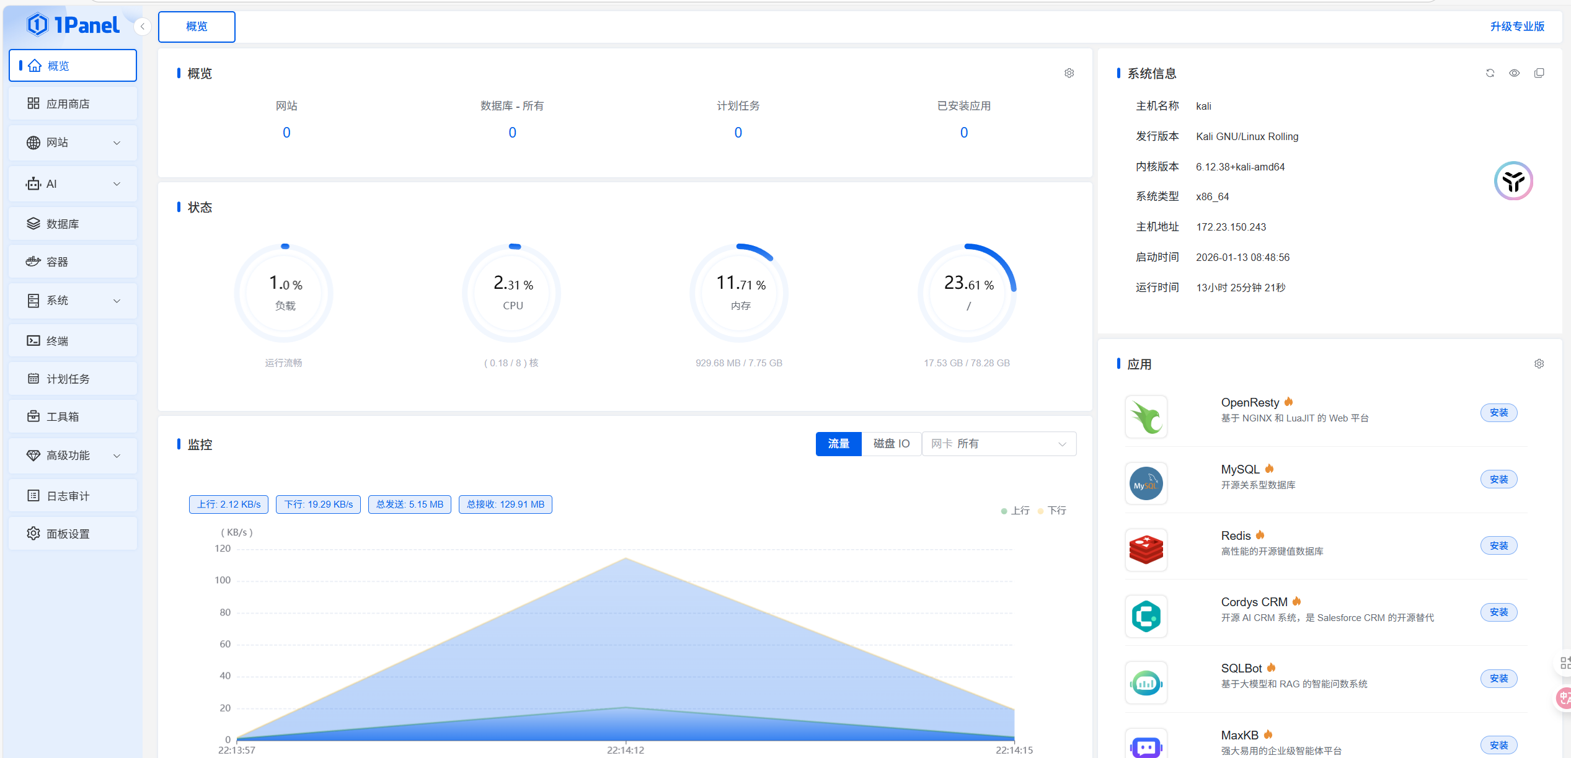Open the App Store menu item
Viewport: 1571px width, 758px height.
(68, 104)
